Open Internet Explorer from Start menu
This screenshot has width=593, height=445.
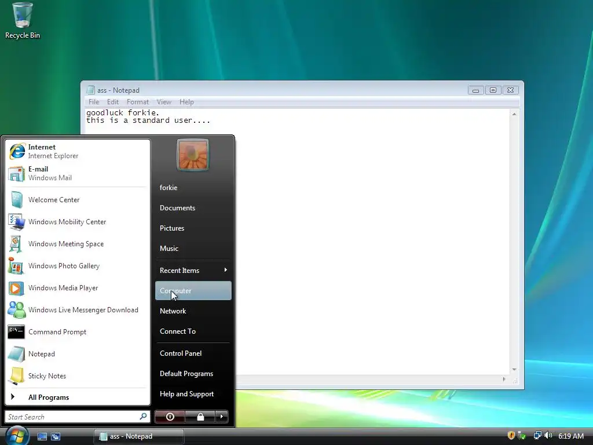click(78, 151)
